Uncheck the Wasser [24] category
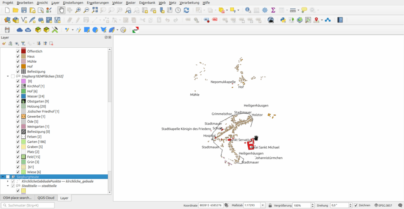 pyautogui.click(x=18, y=96)
